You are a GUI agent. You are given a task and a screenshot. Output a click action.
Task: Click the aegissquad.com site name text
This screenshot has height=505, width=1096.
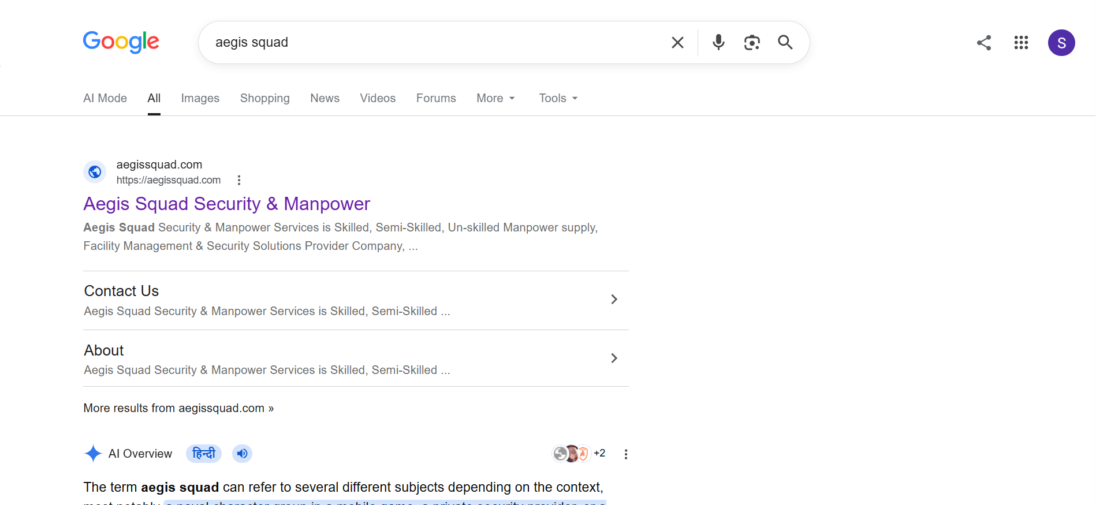click(x=159, y=164)
